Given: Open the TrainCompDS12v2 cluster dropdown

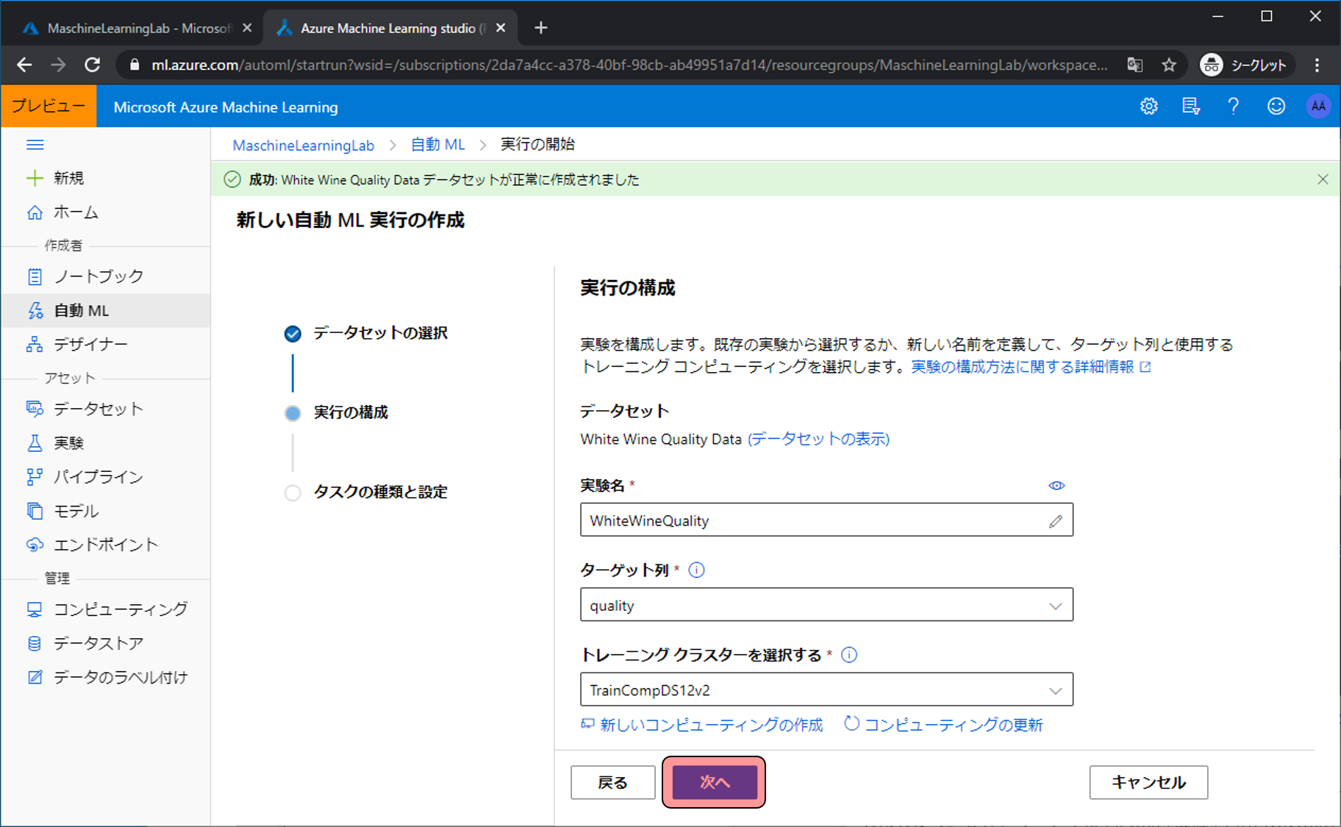Looking at the screenshot, I should point(826,690).
